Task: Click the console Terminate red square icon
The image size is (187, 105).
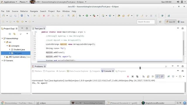Action: click(128, 76)
